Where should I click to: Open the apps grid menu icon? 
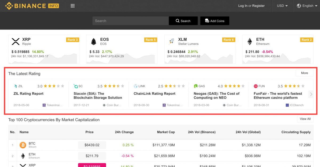(73, 6)
